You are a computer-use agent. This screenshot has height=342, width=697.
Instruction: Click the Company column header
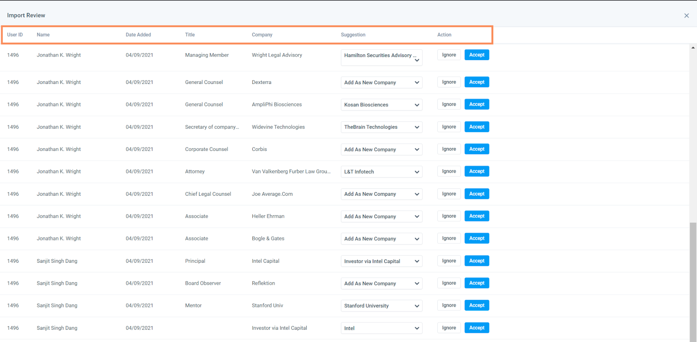(x=262, y=35)
